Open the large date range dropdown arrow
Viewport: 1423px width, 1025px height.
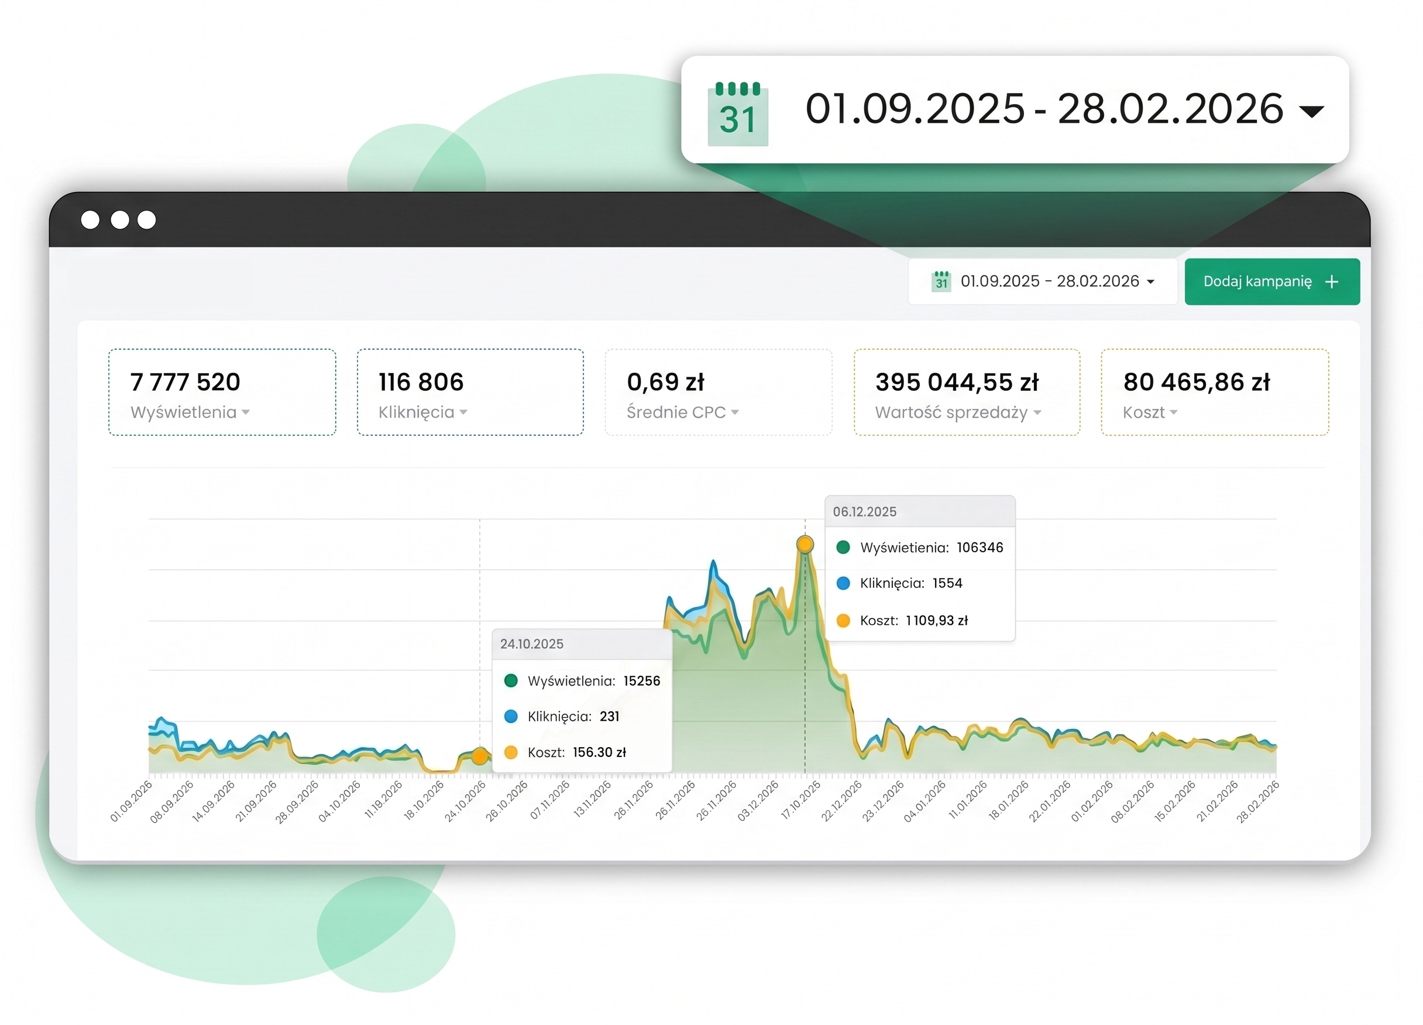pos(1311,112)
